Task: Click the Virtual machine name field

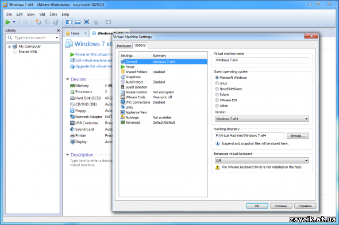Action: pyautogui.click(x=262, y=60)
